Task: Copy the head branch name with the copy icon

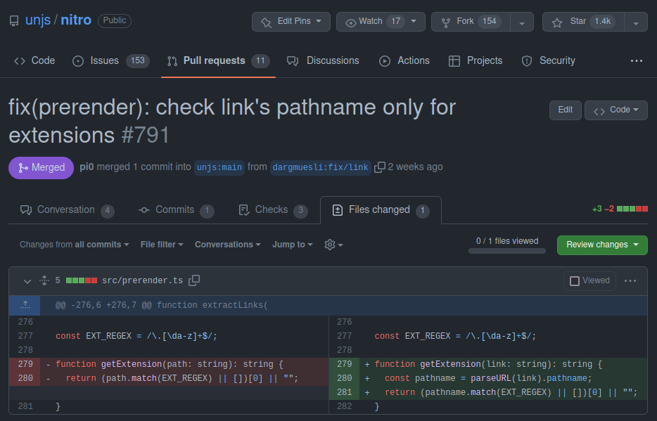Action: (x=379, y=167)
